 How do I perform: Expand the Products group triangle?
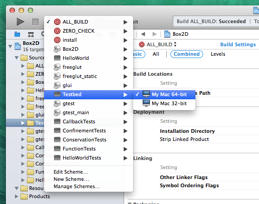click(x=16, y=196)
